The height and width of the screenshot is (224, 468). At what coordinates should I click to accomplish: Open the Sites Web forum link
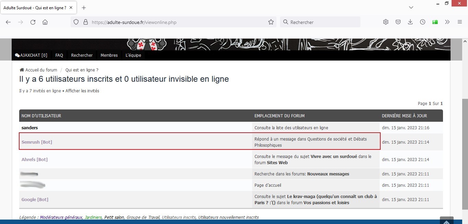(x=277, y=162)
